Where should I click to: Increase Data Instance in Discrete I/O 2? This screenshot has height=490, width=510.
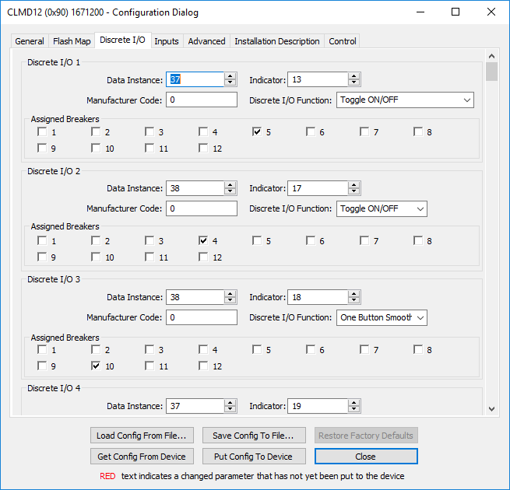point(230,185)
